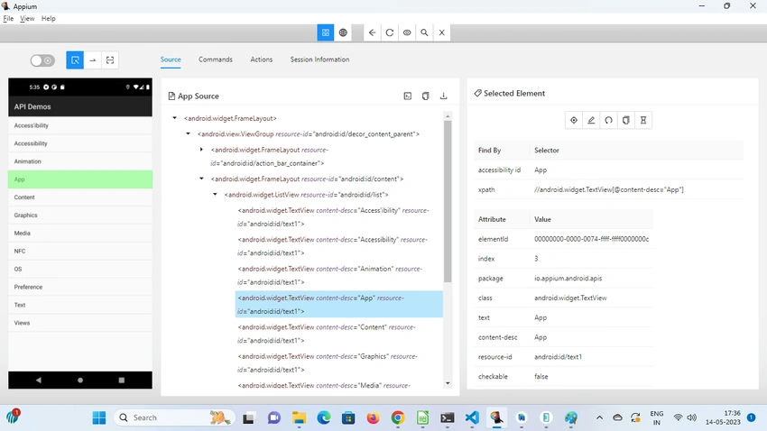Screen dimensions: 767x431
Task: Select Animation in the device screenshot
Action: pos(80,161)
